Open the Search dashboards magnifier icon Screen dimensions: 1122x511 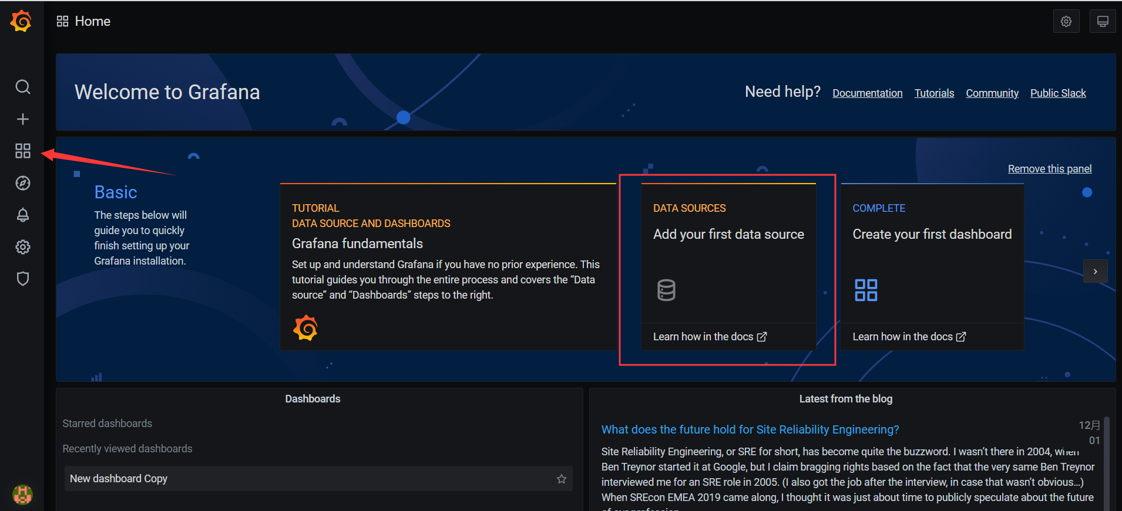pyautogui.click(x=22, y=87)
